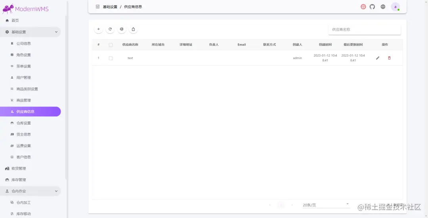
Task: Open the GitHub repository icon
Action: point(372,7)
